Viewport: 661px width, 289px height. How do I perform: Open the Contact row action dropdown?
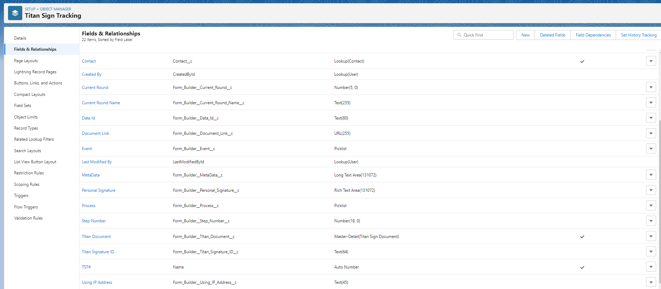point(651,61)
